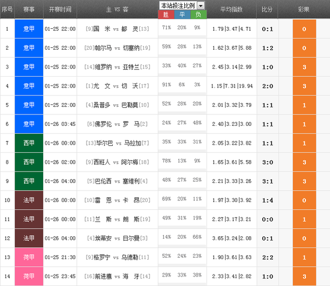Click the orange result 3 in row 3

coord(304,67)
